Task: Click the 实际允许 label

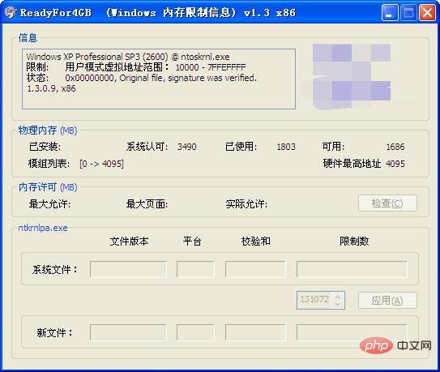Action: point(246,204)
